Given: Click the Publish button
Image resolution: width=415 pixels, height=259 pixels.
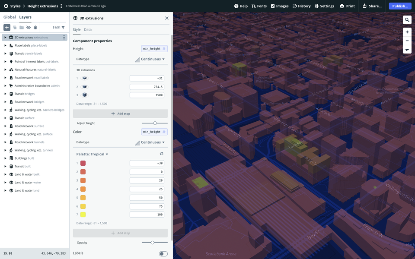Looking at the screenshot, I should [x=400, y=6].
